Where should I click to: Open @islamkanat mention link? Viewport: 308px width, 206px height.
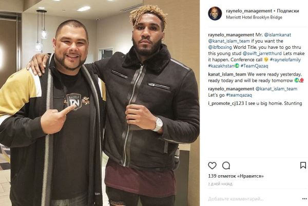click(278, 35)
